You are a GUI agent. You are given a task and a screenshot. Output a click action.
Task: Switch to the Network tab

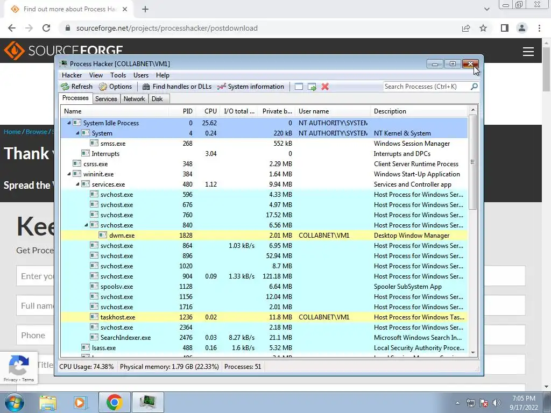click(x=134, y=99)
